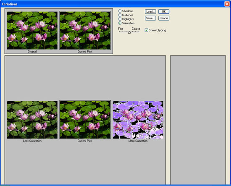Cancel the Variations dialog
This screenshot has height=186, width=231.
pyautogui.click(x=164, y=18)
